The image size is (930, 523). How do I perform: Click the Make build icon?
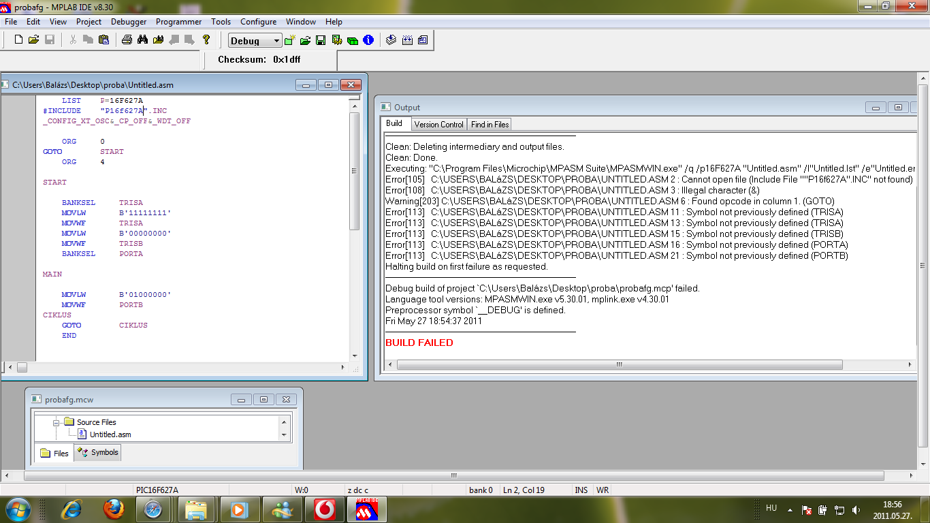coord(391,40)
